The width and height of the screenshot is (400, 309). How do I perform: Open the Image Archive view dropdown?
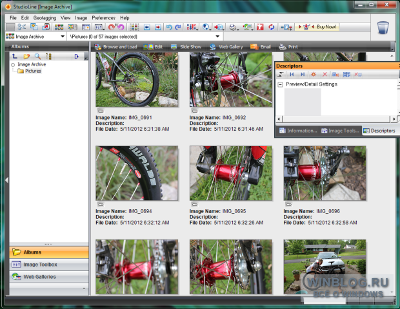(x=63, y=37)
